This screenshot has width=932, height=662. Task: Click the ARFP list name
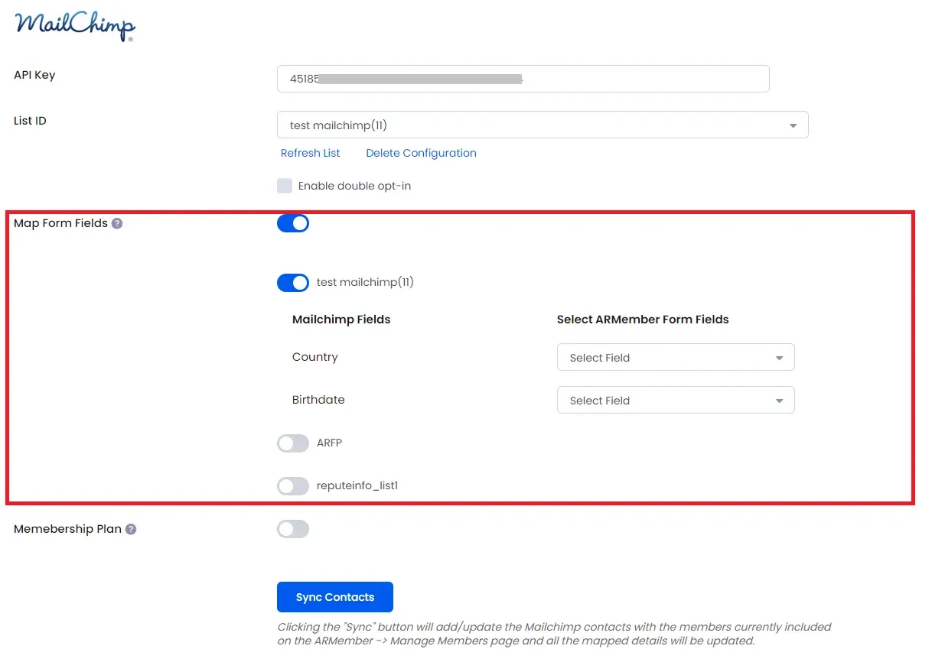(x=329, y=443)
